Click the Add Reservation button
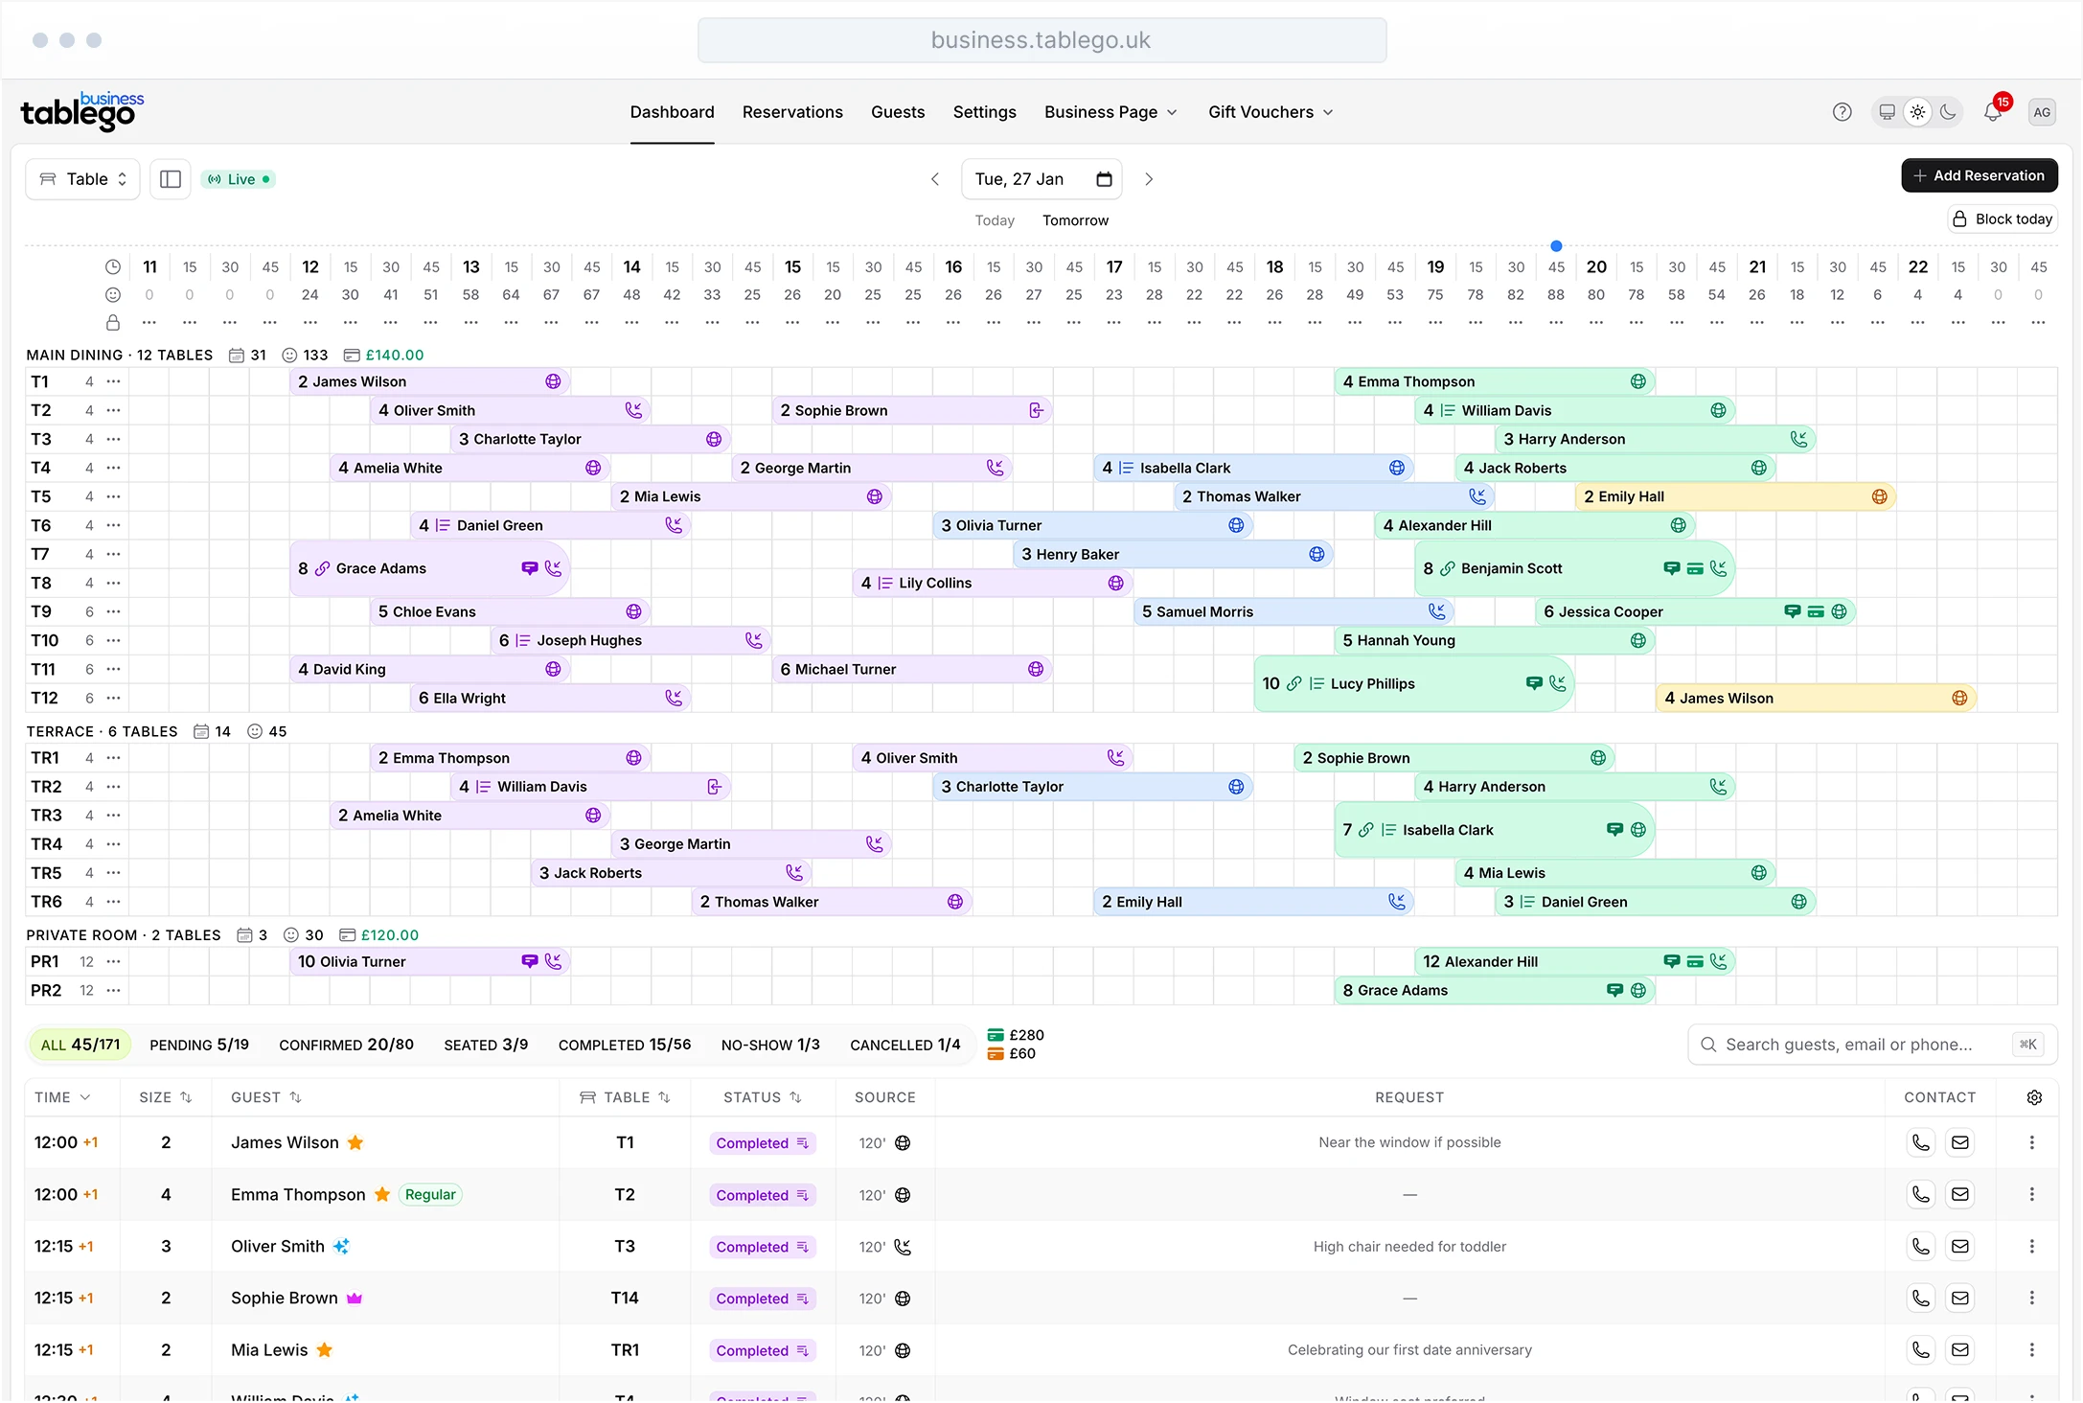Viewport: 2083px width, 1403px height. pos(1979,175)
